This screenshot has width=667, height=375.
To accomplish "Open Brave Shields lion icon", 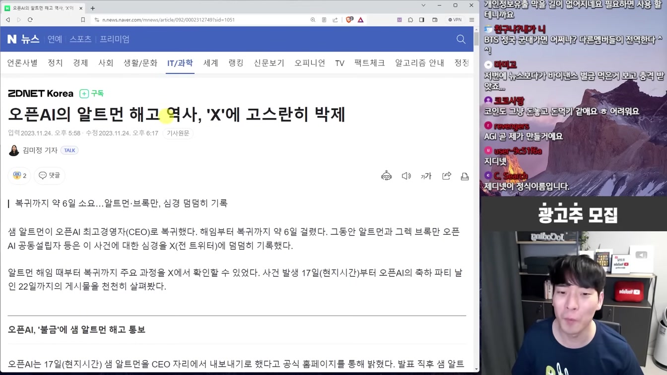I will [349, 20].
